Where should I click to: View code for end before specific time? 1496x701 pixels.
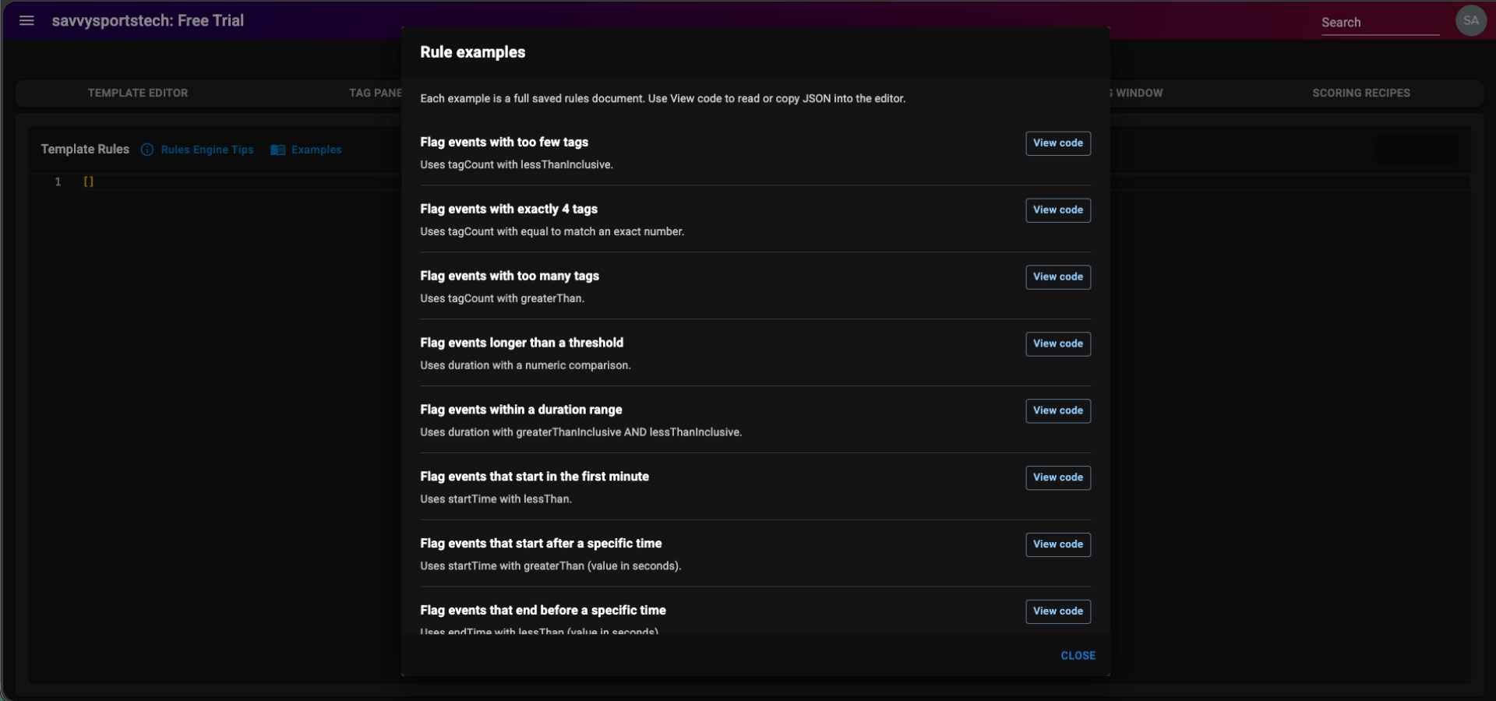point(1057,611)
